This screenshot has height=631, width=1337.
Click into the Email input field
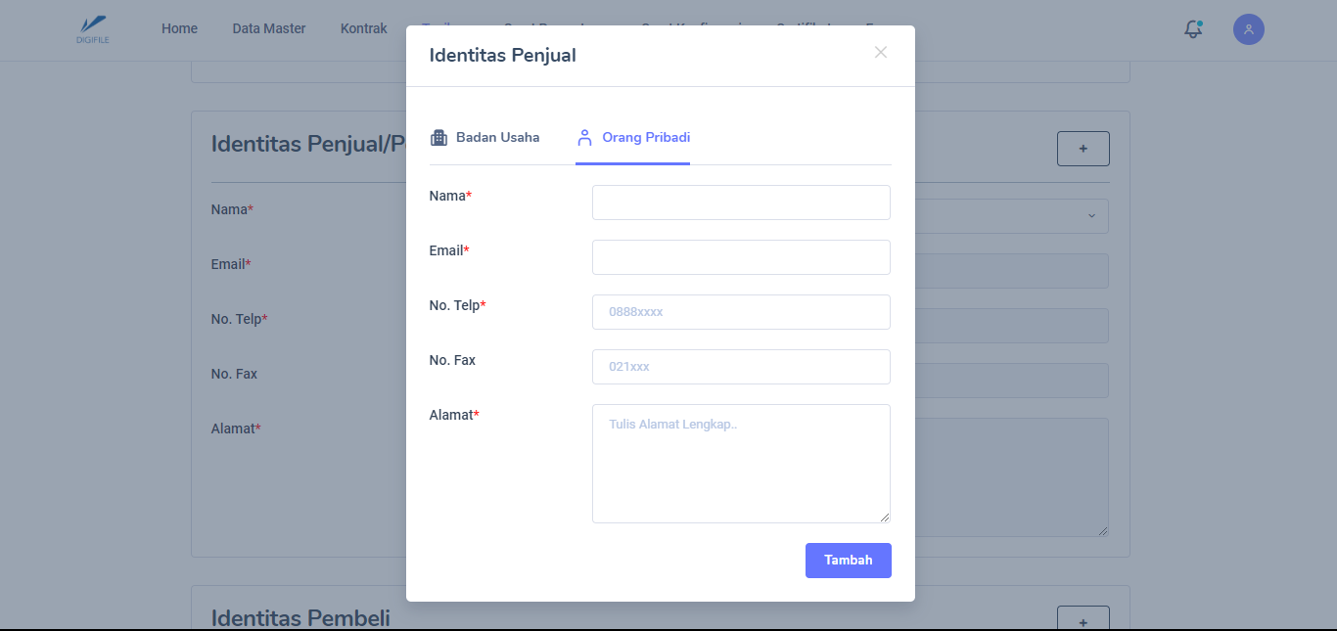[741, 257]
